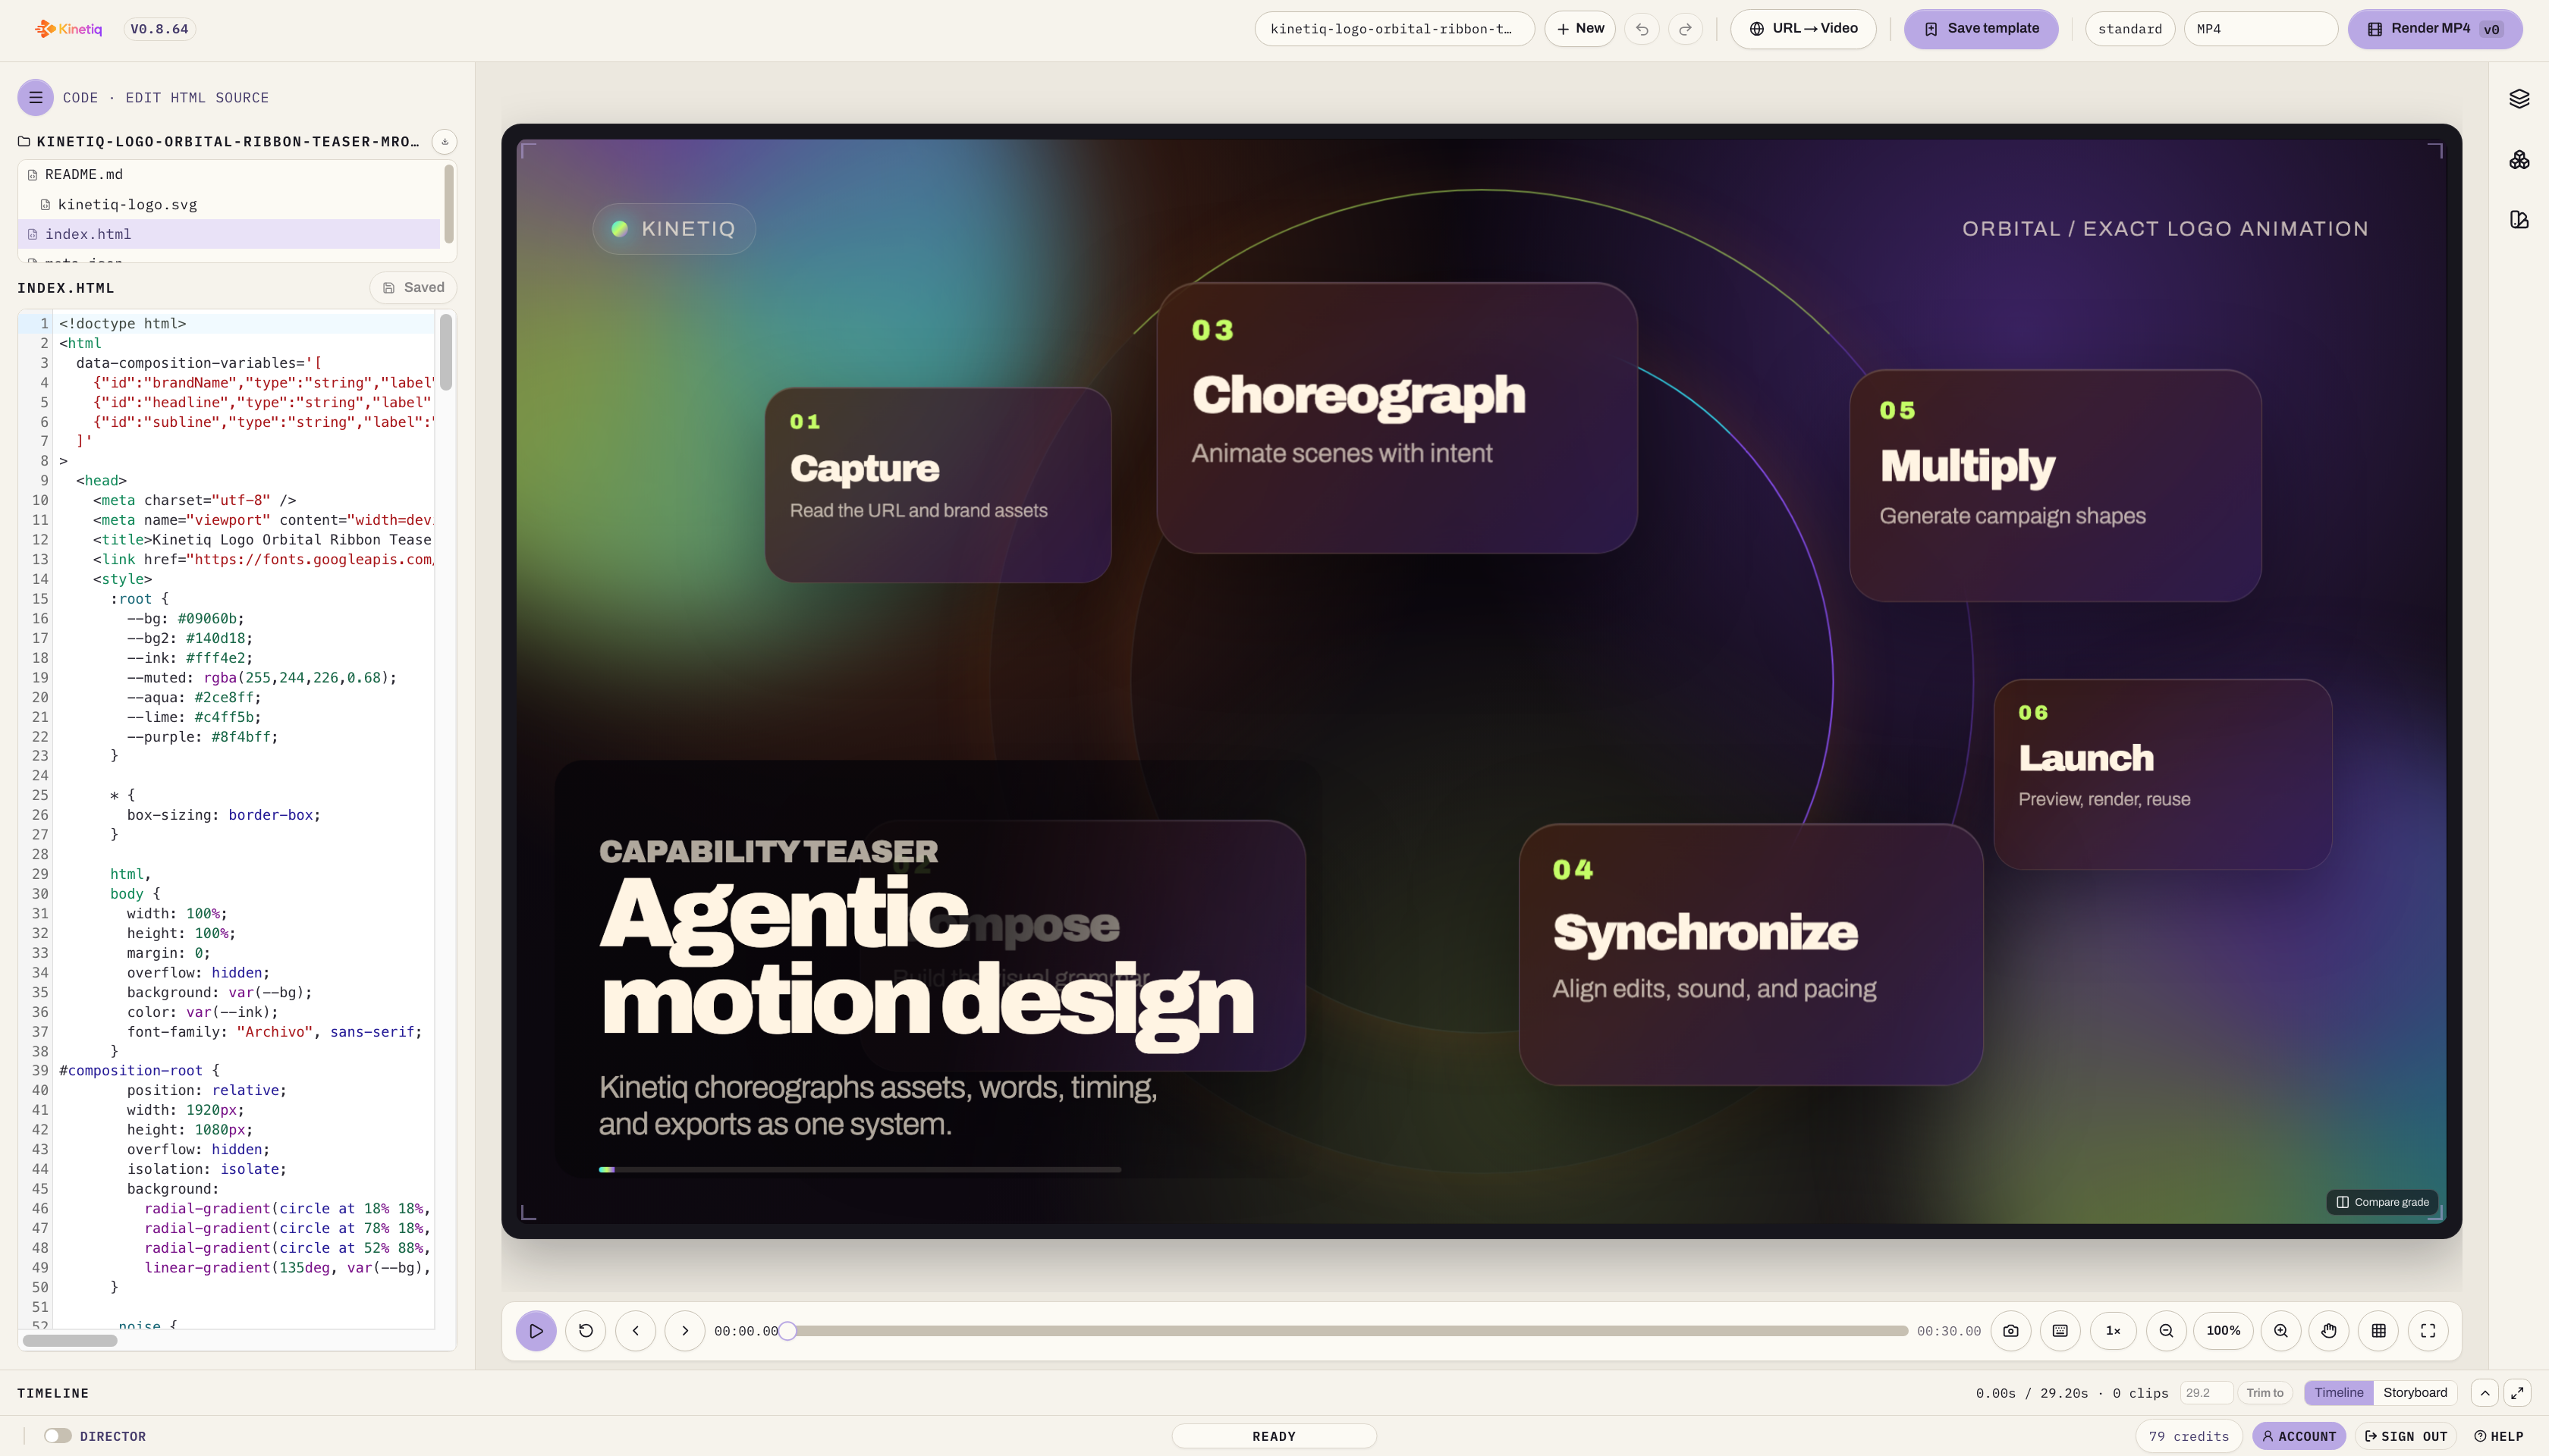Open kinetiq-logo.svg in the file tree
Screen dimensions: 2549x1456
click(x=229, y=204)
